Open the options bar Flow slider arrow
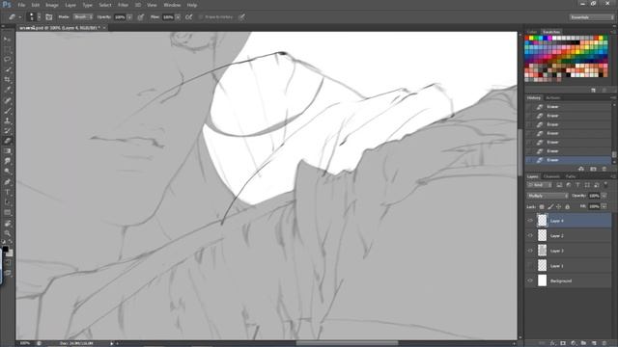The height and width of the screenshot is (347, 618). [x=178, y=17]
